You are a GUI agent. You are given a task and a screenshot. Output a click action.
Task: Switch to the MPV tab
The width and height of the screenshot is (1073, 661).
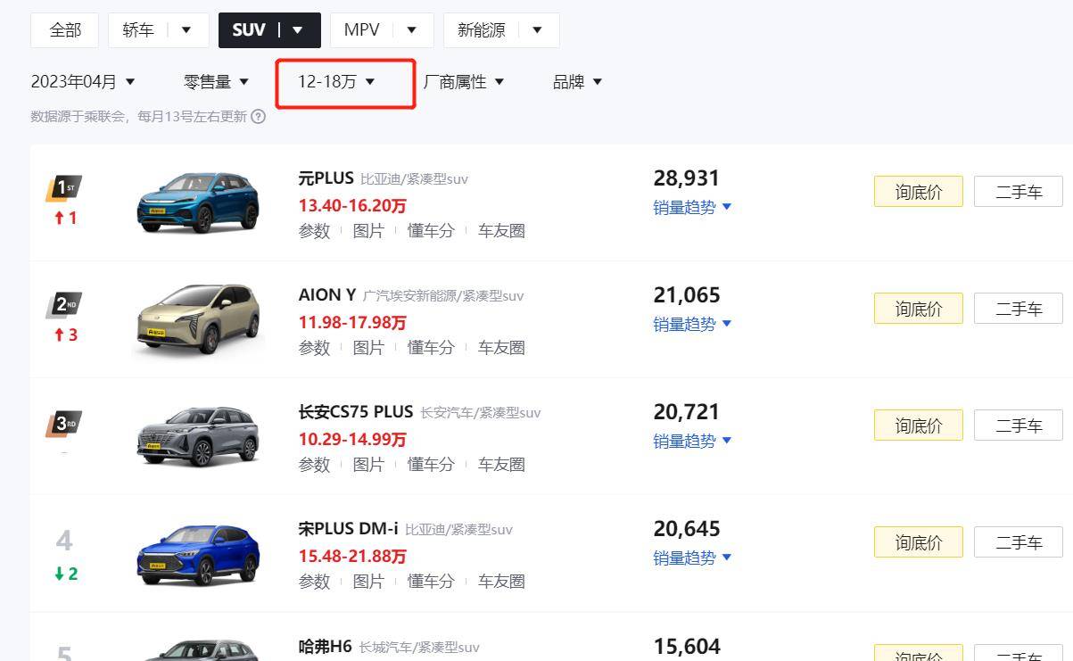pyautogui.click(x=360, y=29)
